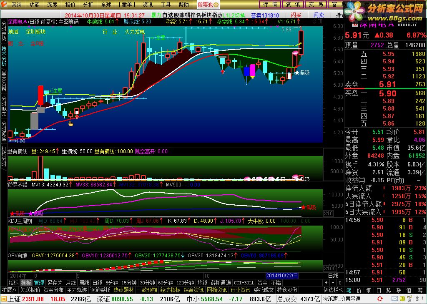Open the 分析 menu
The image size is (427, 304).
(88, 5)
